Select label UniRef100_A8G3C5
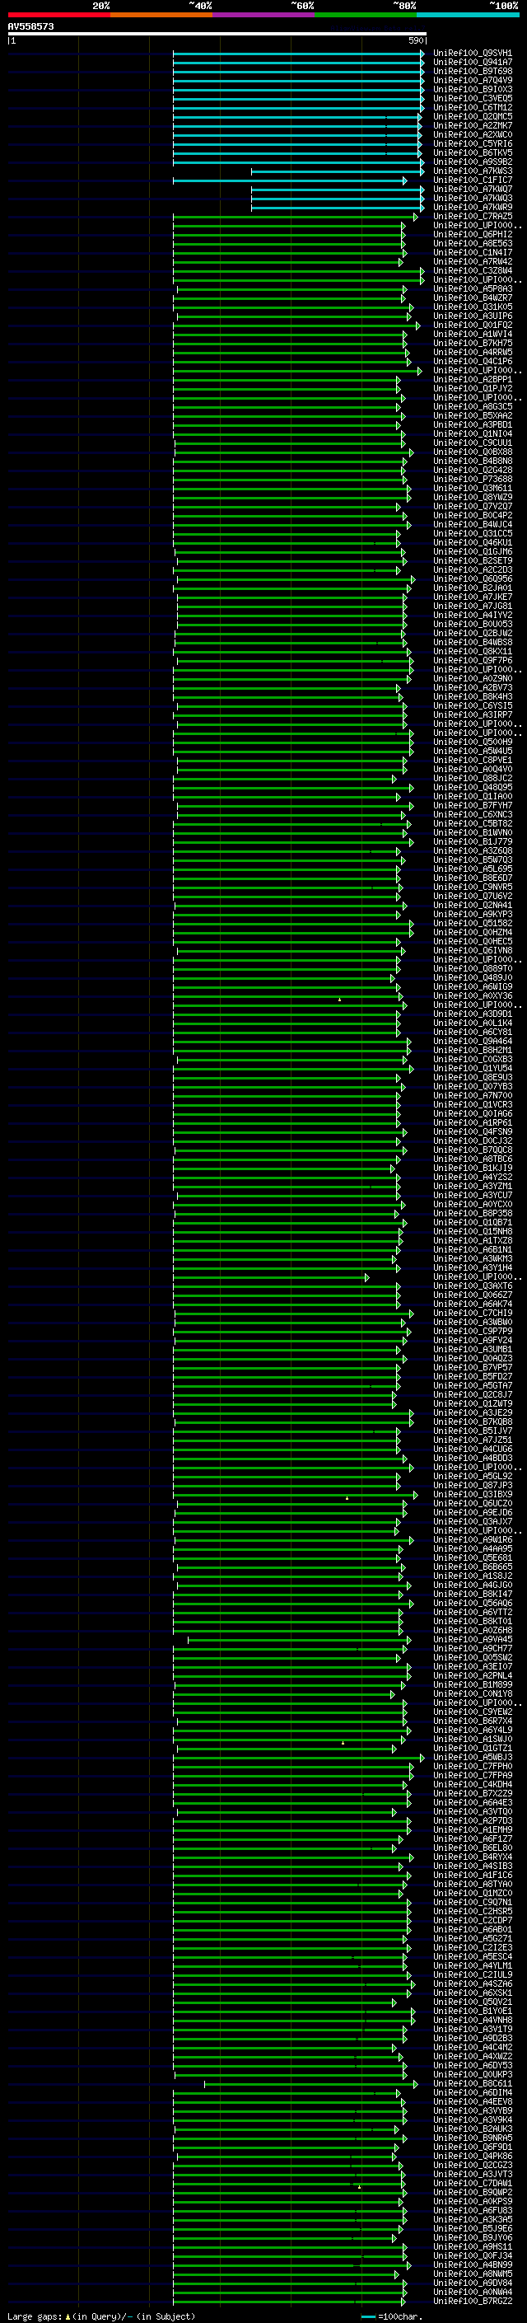 tap(473, 407)
